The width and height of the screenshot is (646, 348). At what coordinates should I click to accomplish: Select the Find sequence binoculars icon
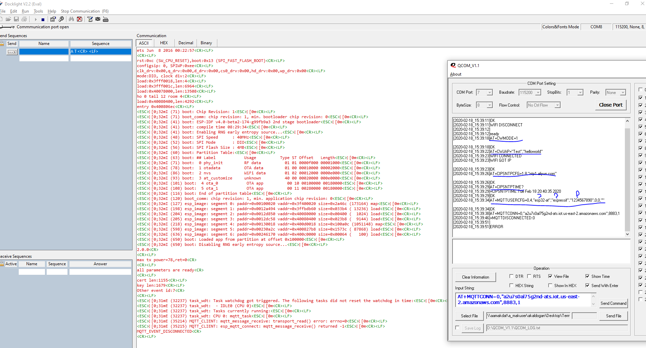[x=71, y=19]
